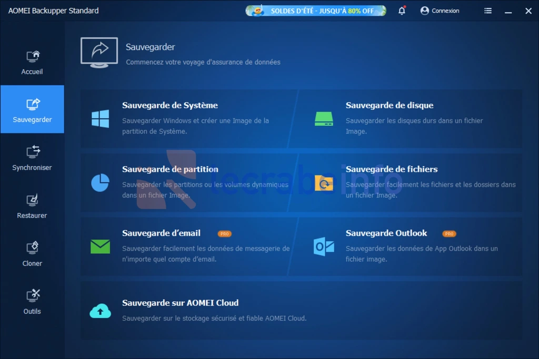Open the Outils tools section

point(32,302)
